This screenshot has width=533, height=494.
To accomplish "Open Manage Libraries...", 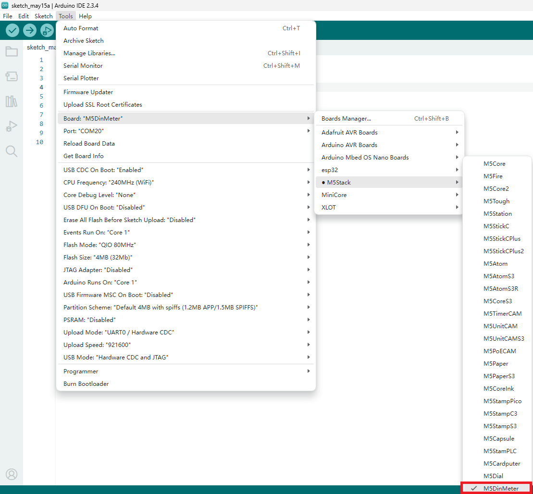I will 186,53.
